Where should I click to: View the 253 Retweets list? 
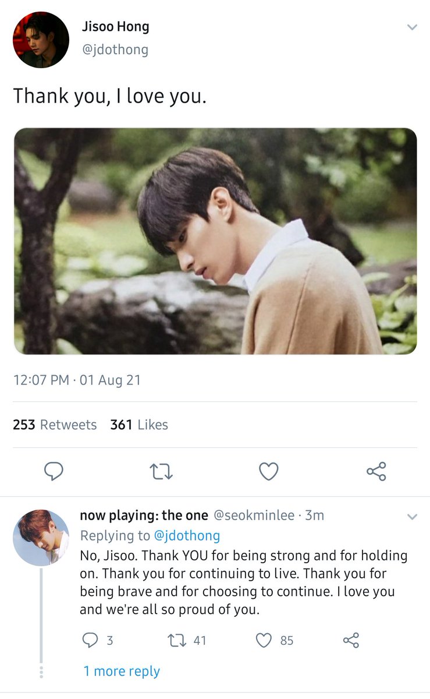click(55, 425)
